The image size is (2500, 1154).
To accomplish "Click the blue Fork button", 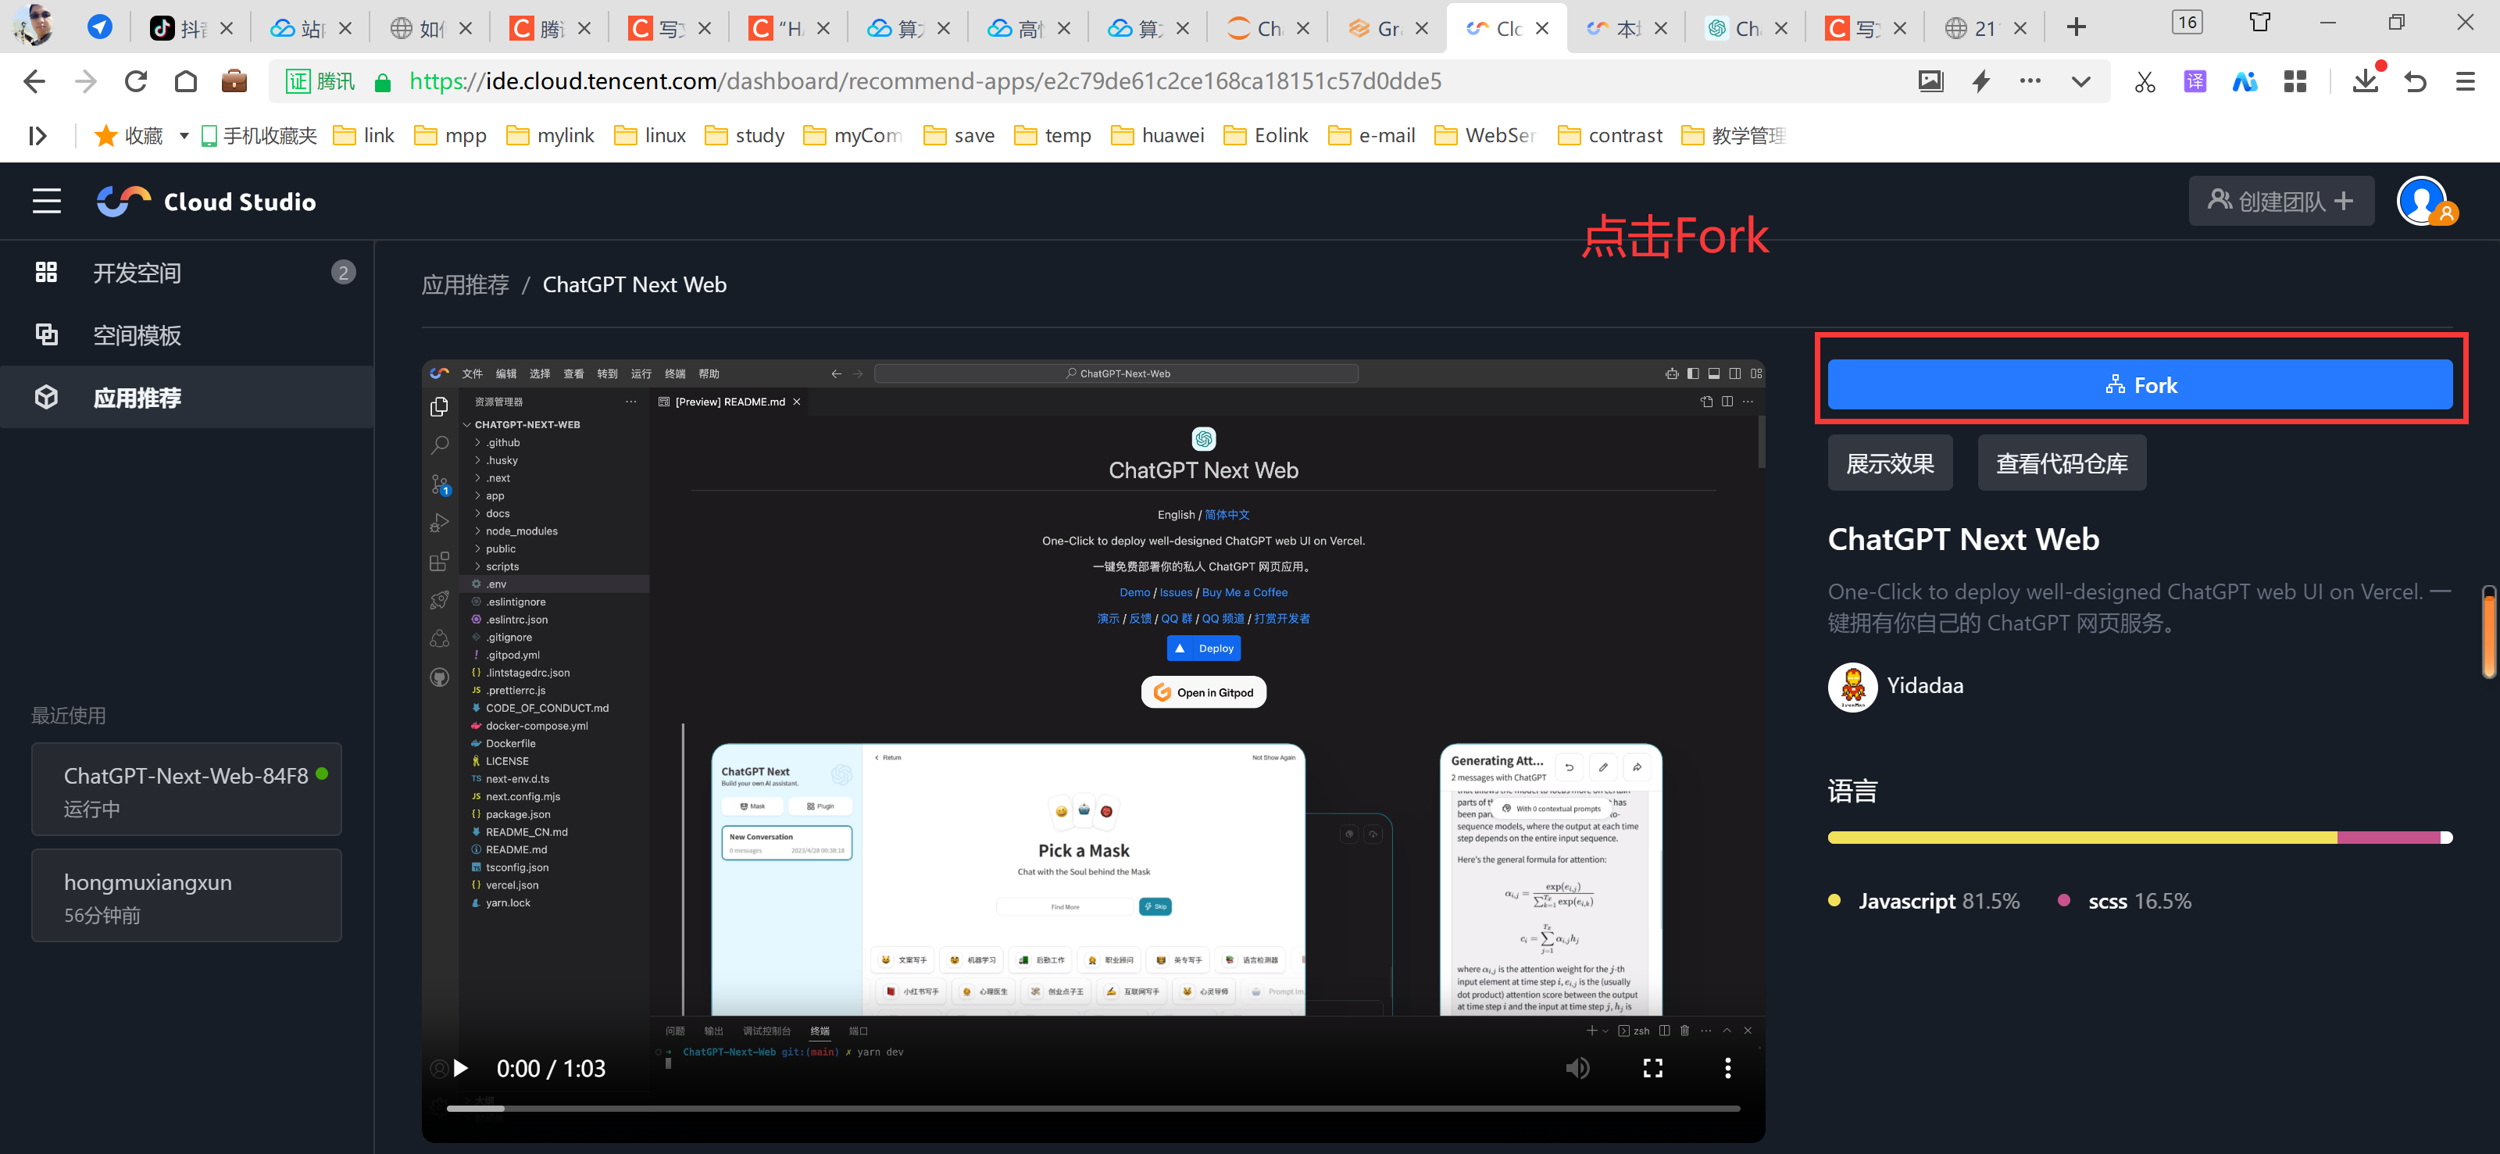I will (2139, 385).
